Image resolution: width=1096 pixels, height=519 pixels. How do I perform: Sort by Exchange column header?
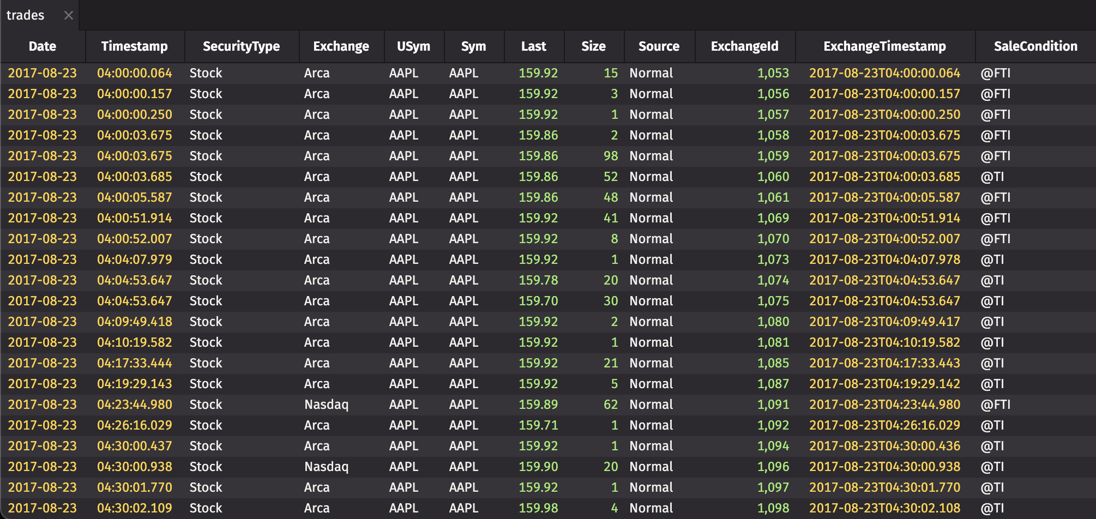pyautogui.click(x=341, y=46)
